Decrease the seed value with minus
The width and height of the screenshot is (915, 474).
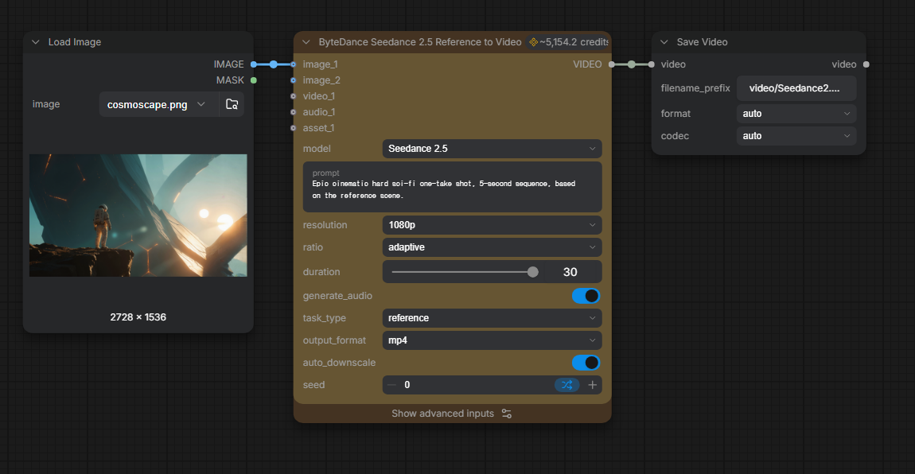(391, 385)
